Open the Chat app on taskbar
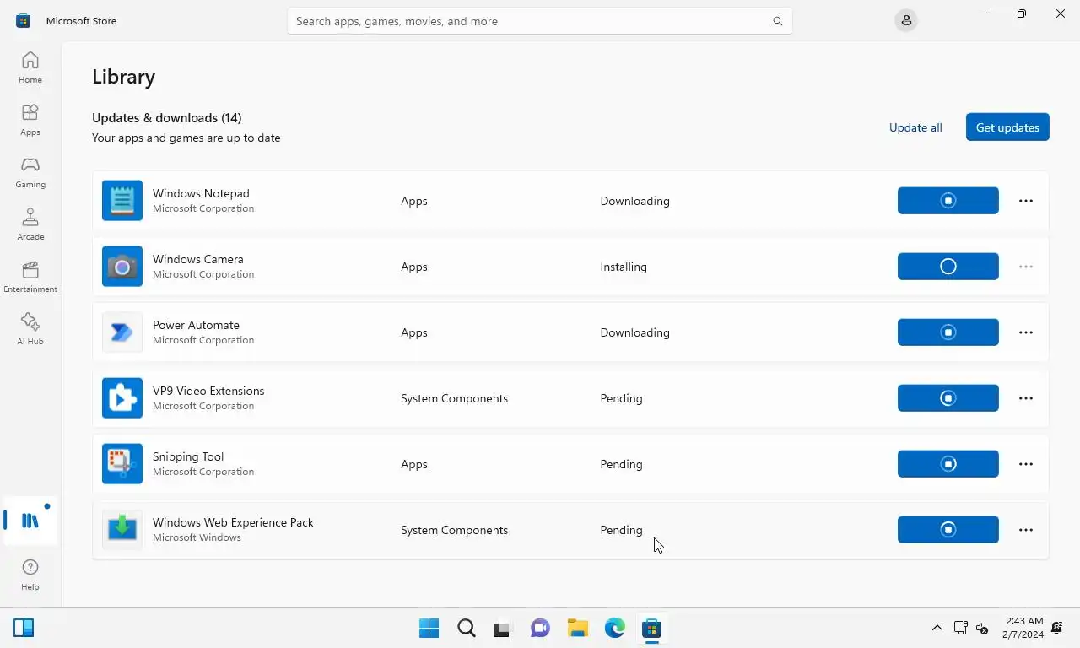 click(x=540, y=628)
